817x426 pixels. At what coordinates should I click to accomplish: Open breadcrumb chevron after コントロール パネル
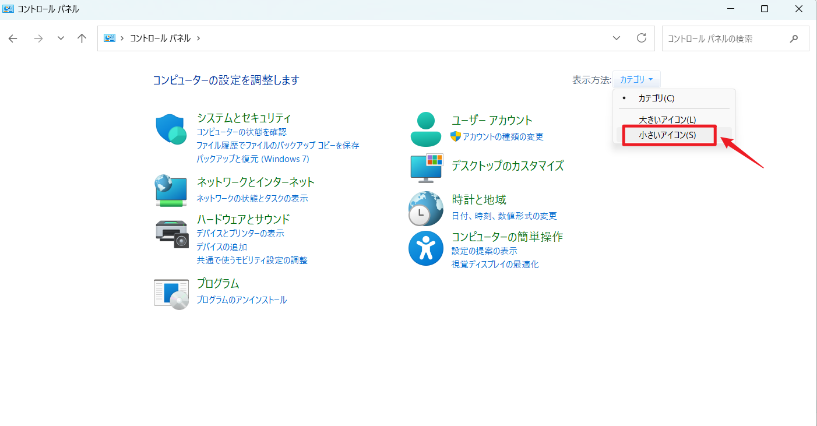[x=198, y=38]
